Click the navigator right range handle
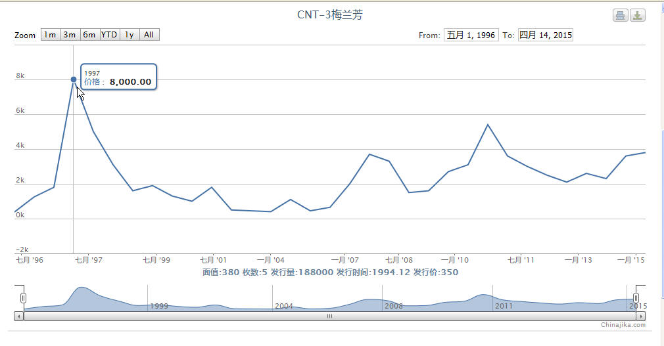 [x=636, y=298]
